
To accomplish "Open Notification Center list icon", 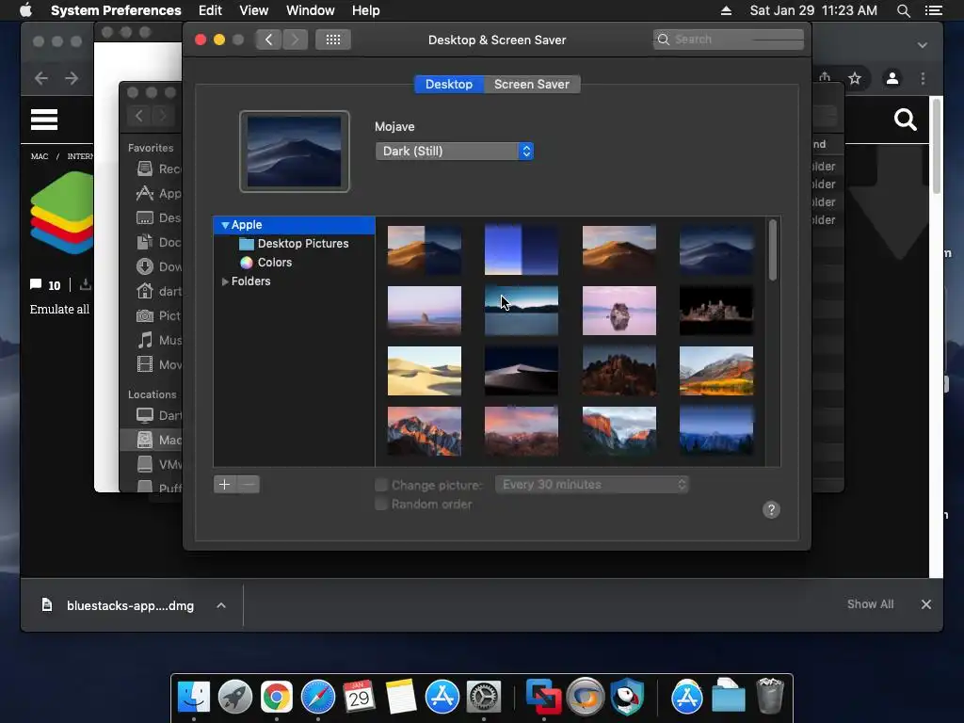I will pos(933,10).
